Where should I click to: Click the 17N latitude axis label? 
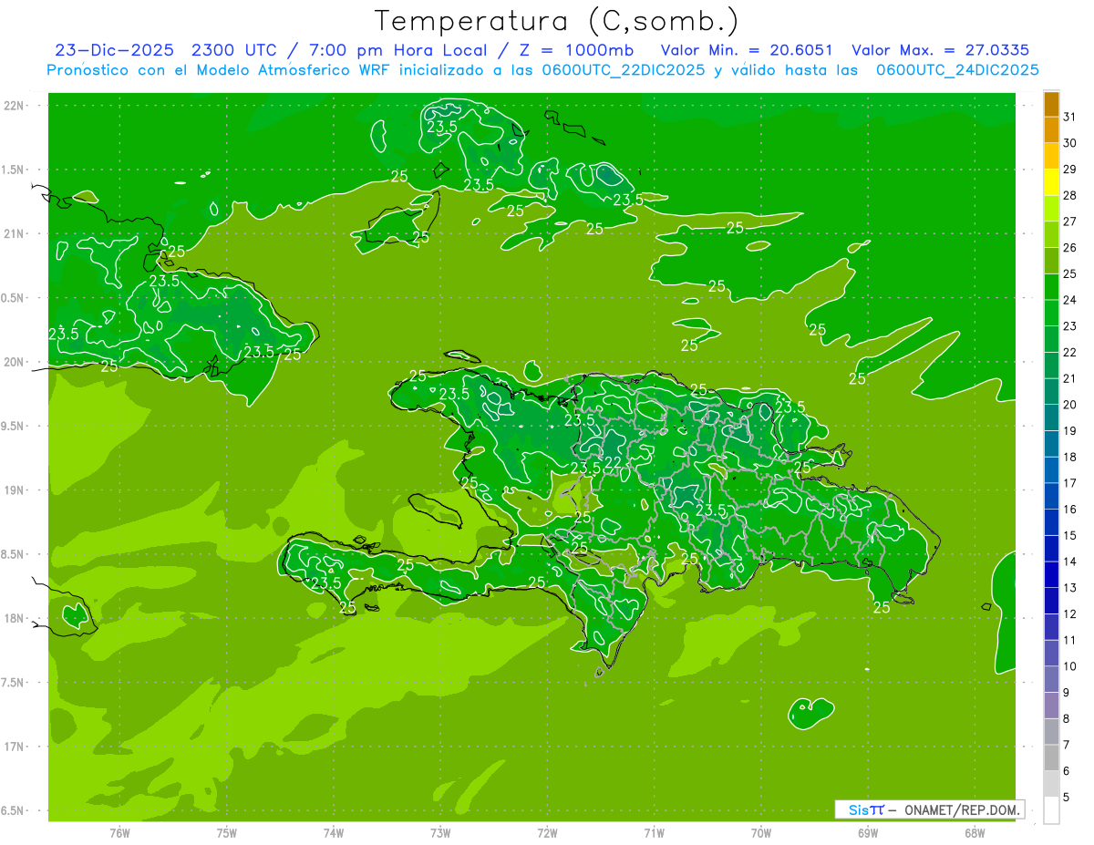(x=15, y=747)
